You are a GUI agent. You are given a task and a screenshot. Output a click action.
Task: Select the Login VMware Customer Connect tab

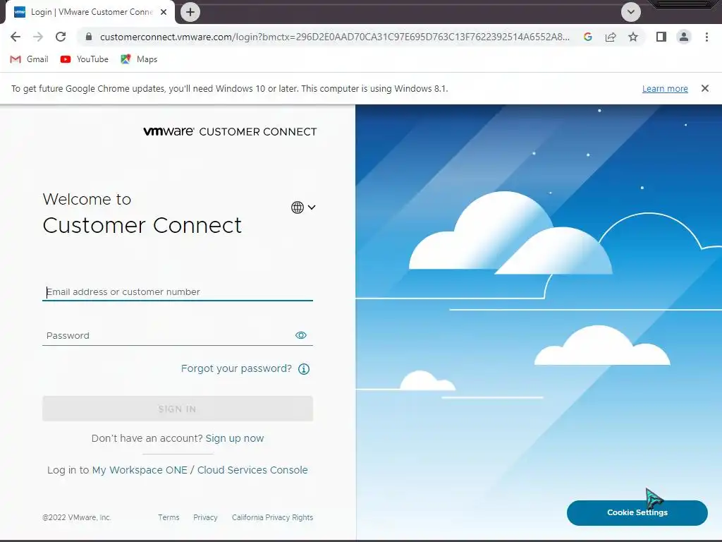pos(90,12)
